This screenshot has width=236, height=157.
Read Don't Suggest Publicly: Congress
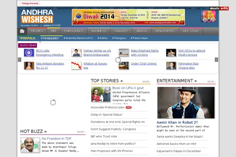tap(113, 129)
